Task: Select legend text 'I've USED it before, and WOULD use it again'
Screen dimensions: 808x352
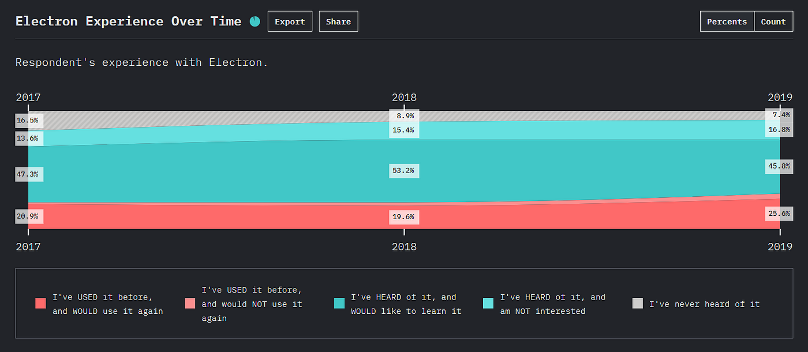Action: 108,304
